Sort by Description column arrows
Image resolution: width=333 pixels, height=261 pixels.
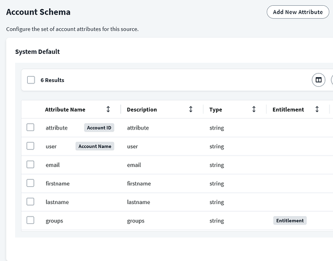[191, 110]
